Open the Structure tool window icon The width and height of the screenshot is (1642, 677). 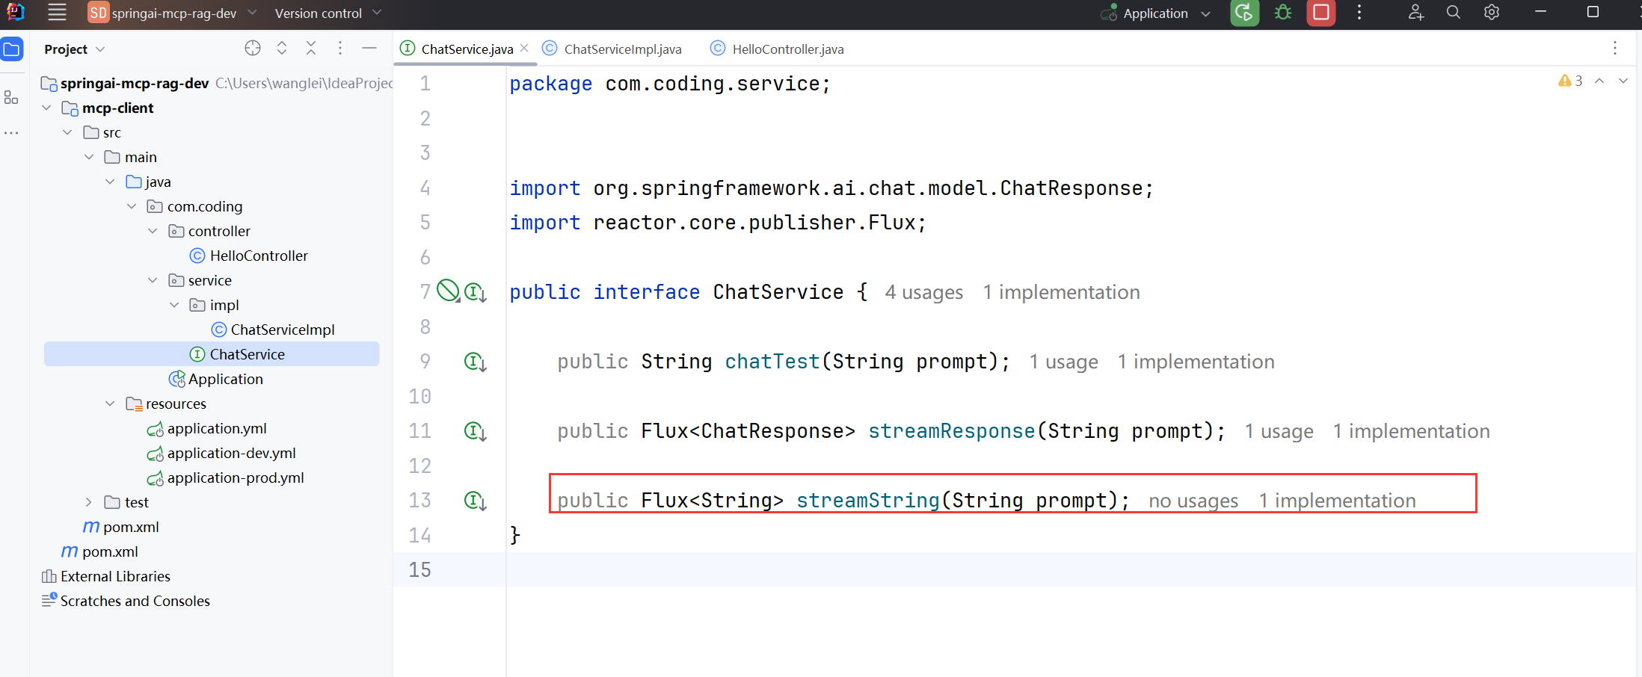pos(11,98)
